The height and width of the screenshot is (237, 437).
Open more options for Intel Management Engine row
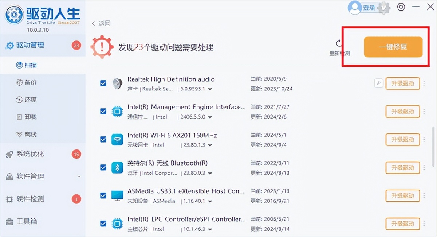(424, 111)
